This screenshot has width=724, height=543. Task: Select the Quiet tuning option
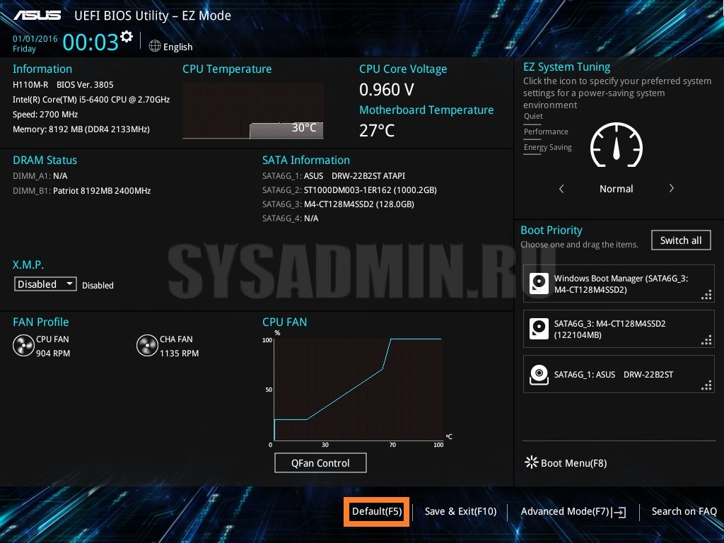click(533, 117)
